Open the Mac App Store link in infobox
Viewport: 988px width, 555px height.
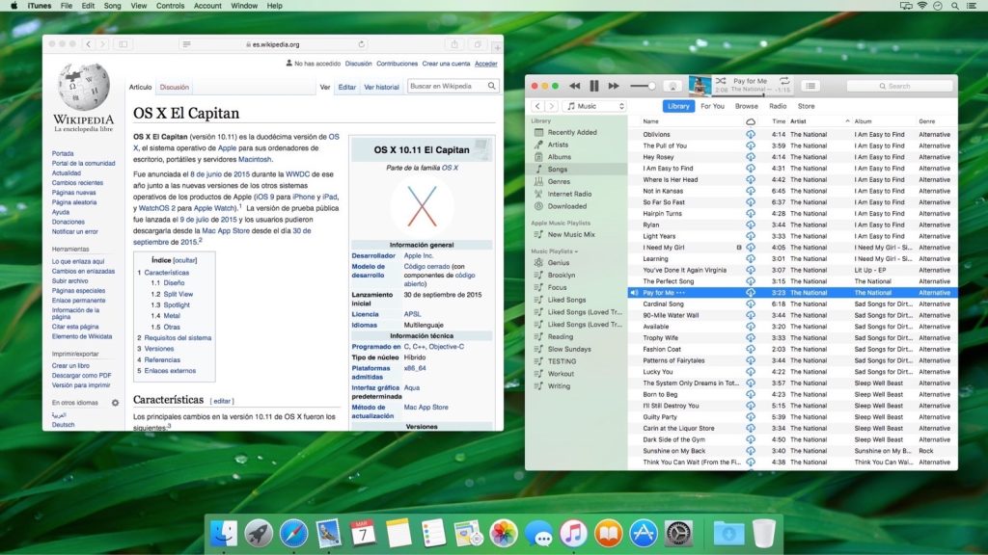tap(425, 408)
